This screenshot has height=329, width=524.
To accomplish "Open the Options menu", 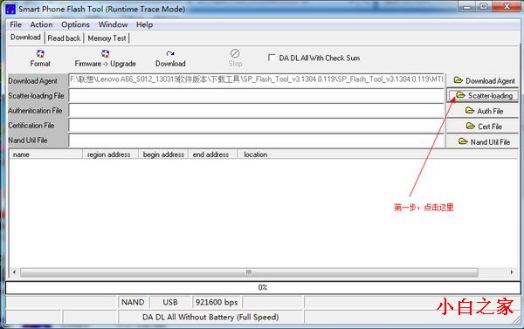I will (75, 24).
